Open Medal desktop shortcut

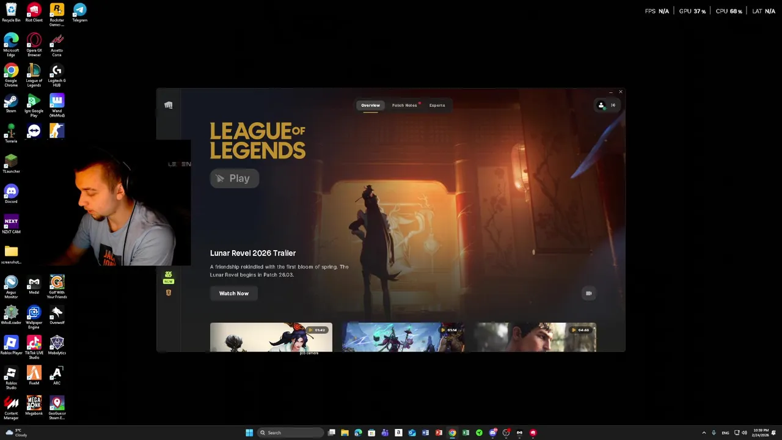pos(34,285)
